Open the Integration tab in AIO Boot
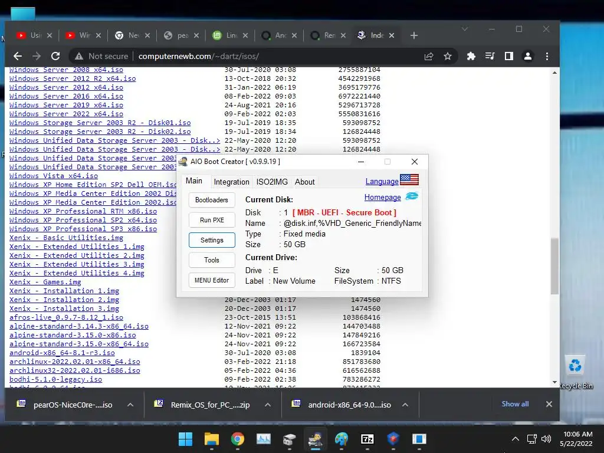Screen dimensions: 604x453 231,182
